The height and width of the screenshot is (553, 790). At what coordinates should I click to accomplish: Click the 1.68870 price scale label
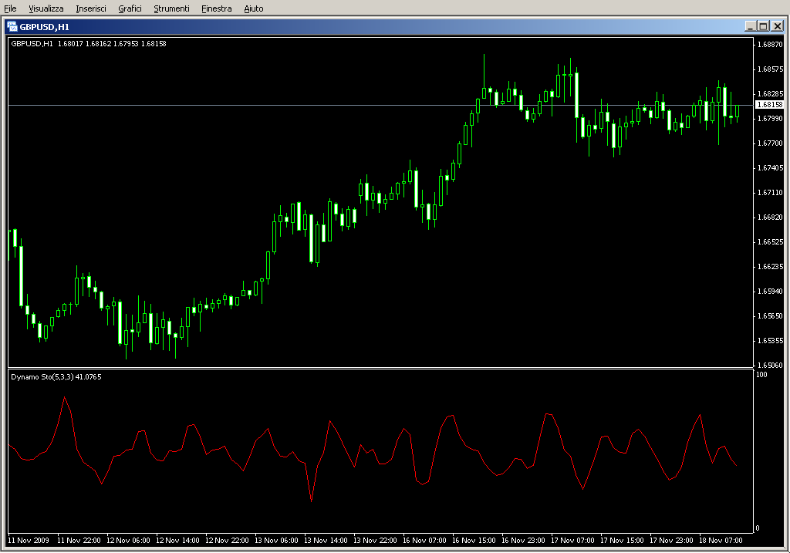pyautogui.click(x=770, y=44)
